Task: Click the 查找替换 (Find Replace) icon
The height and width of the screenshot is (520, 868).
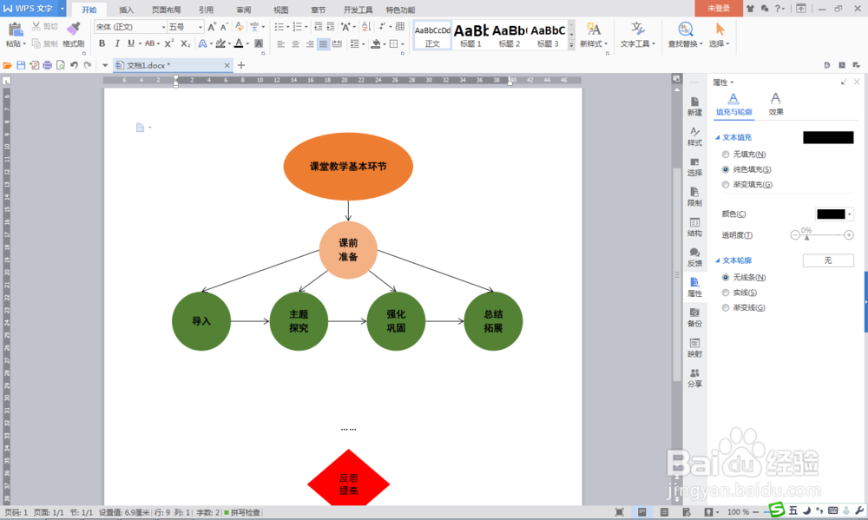Action: pyautogui.click(x=686, y=30)
